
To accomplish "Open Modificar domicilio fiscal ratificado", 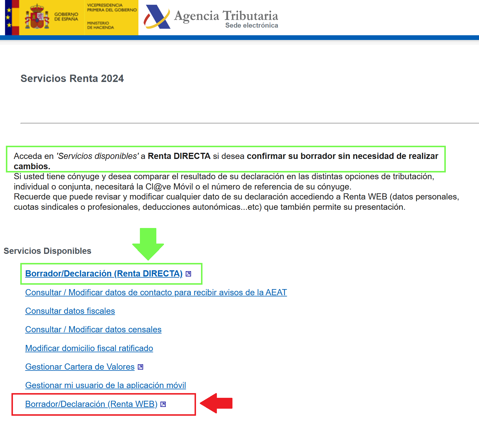I will click(89, 348).
